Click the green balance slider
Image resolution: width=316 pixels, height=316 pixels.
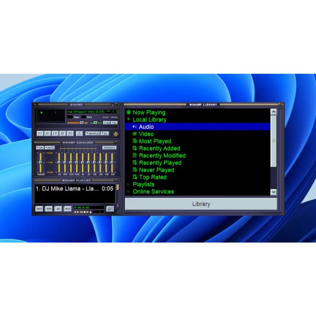coord(96,123)
